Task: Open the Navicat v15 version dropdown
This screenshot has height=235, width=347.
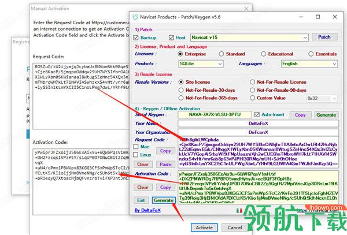Action: [x=249, y=38]
